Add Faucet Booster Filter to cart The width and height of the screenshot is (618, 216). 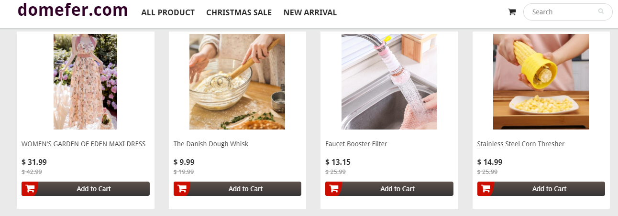[x=389, y=189]
